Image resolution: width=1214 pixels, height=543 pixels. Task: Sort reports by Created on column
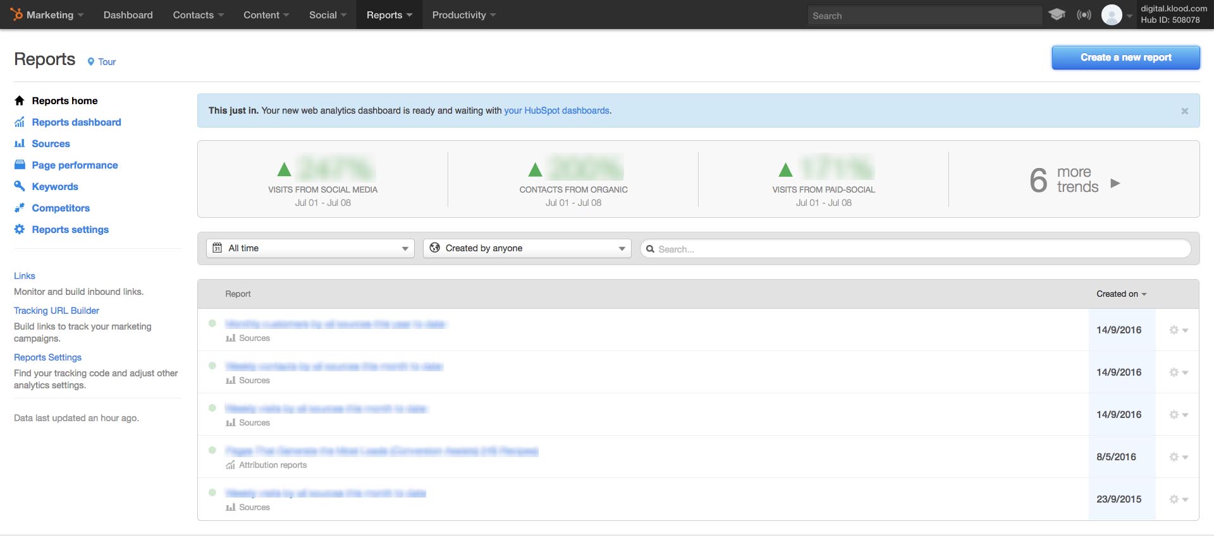pos(1121,294)
